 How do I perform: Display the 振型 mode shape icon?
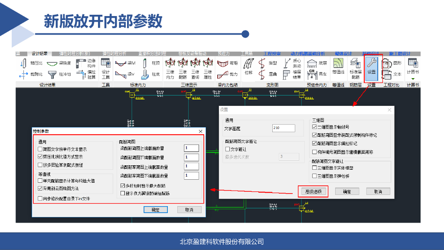(262, 63)
